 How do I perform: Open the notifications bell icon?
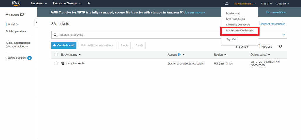[227, 4]
